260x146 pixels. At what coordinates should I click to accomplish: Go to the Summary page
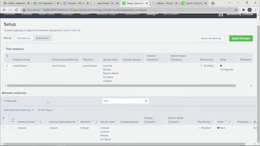[x=27, y=14]
